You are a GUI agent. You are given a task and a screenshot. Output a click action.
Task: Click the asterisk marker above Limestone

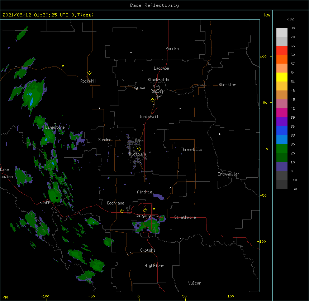(55, 124)
